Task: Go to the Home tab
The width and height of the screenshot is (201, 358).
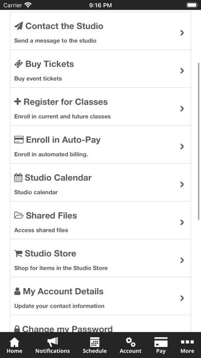Action: pos(14,346)
